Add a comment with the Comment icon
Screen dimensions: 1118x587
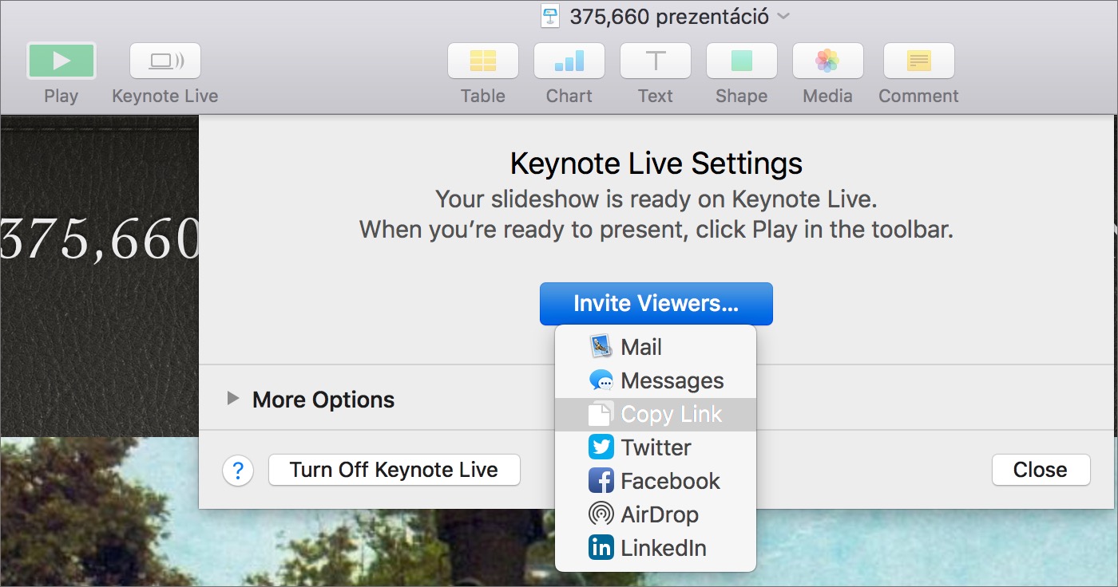919,61
